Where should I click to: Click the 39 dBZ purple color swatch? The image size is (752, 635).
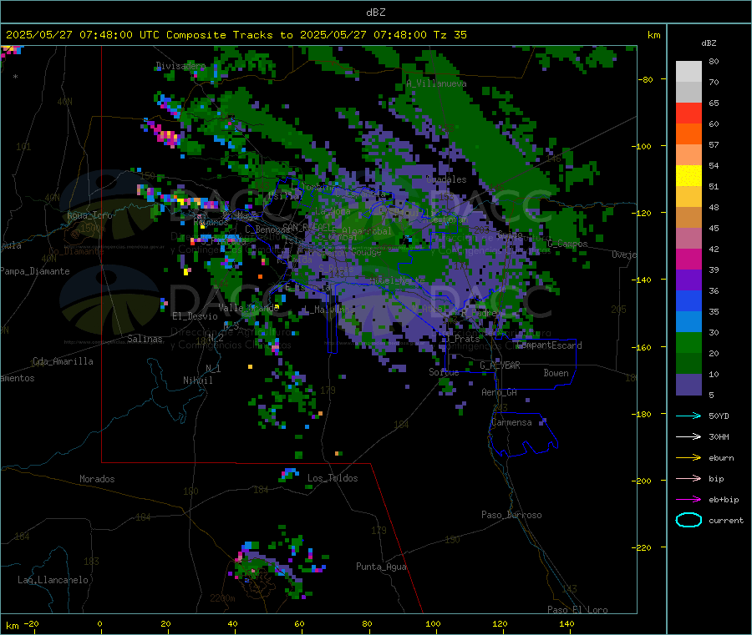coord(688,280)
